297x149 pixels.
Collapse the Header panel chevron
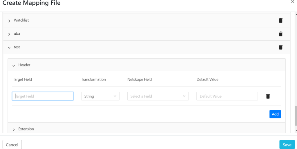click(x=14, y=66)
